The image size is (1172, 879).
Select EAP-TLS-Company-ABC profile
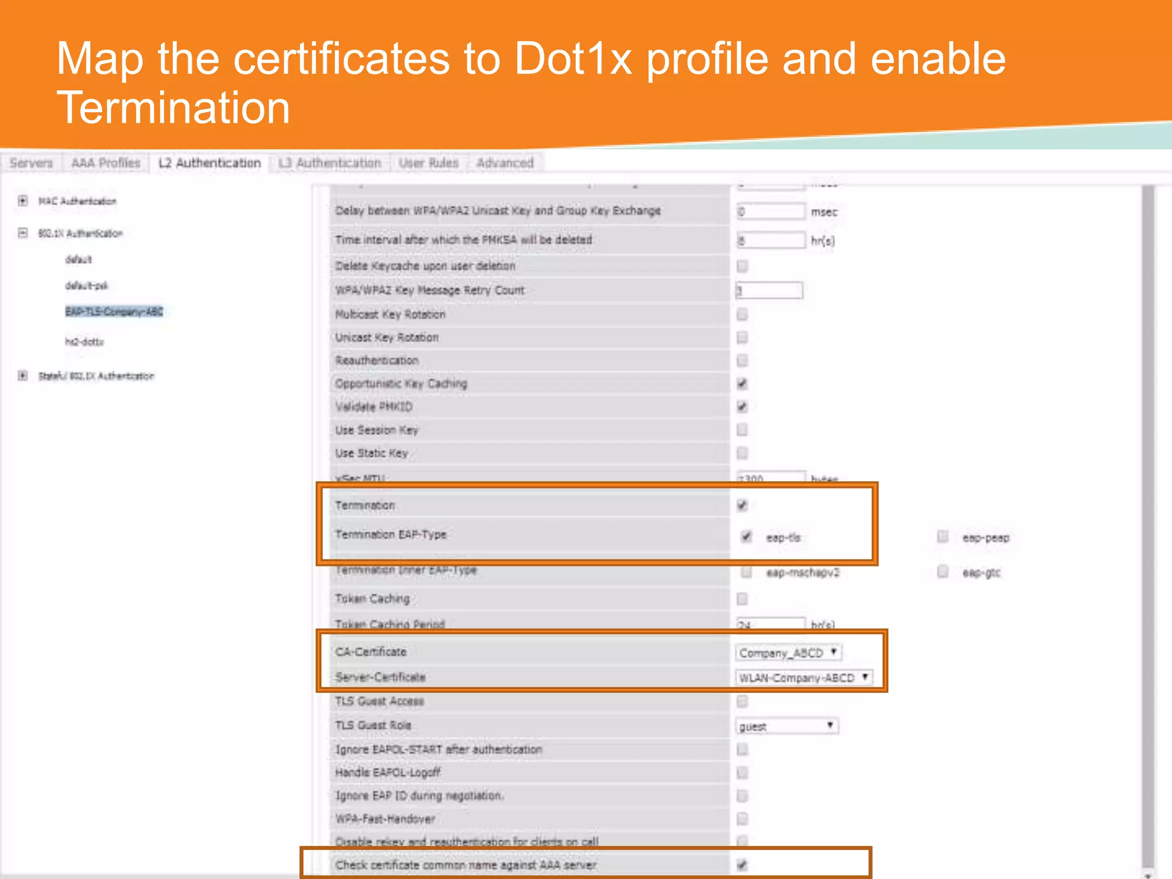pos(114,312)
